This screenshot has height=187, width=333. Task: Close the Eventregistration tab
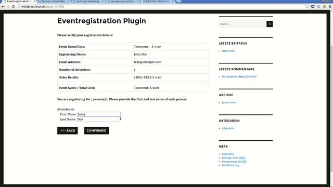(x=34, y=1)
